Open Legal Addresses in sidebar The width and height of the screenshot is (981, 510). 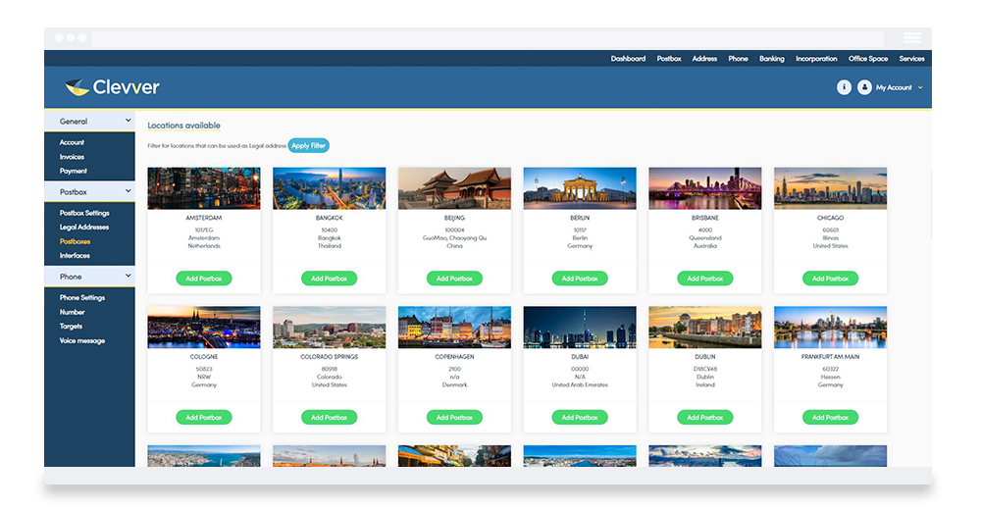coord(84,228)
